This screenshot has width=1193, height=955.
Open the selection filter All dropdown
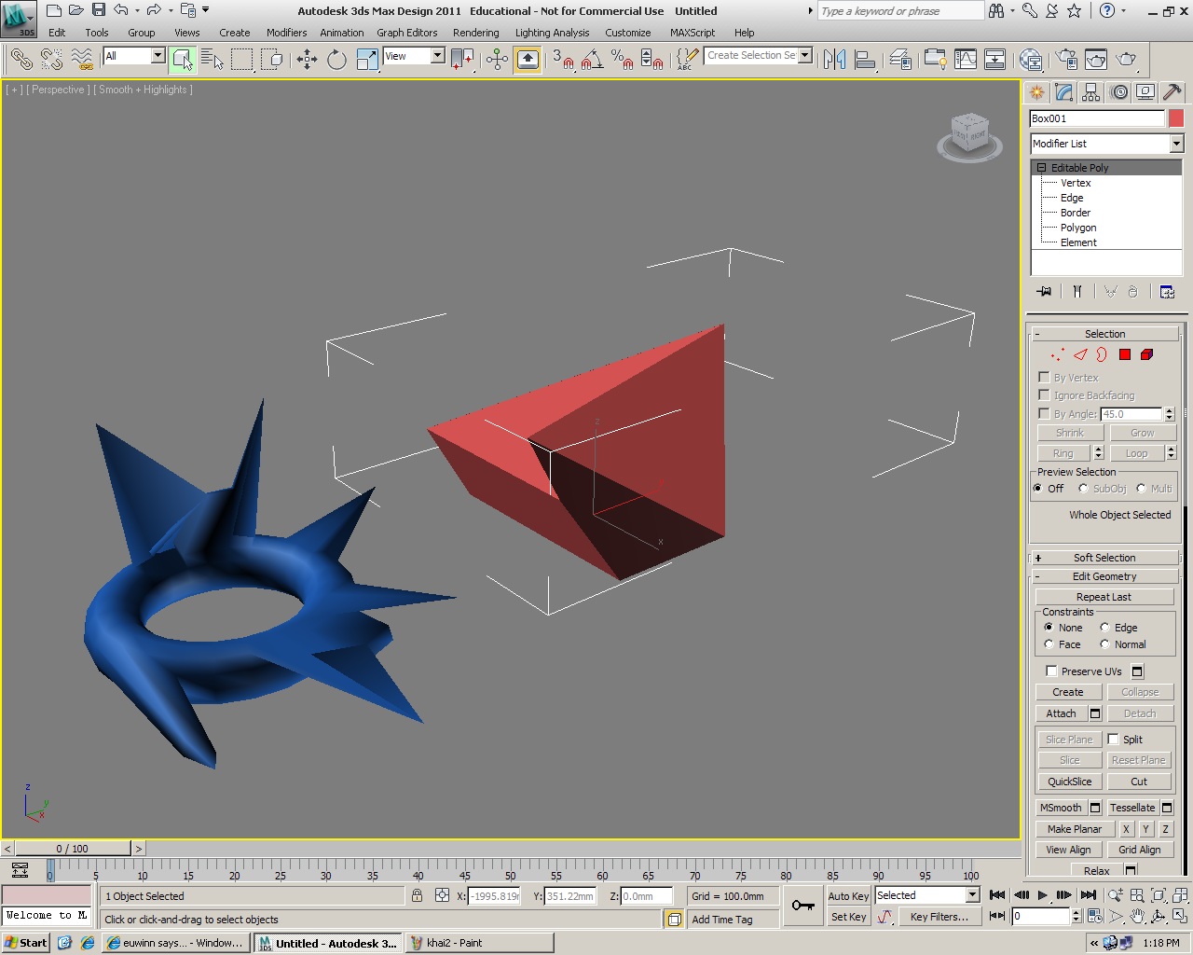tap(157, 56)
